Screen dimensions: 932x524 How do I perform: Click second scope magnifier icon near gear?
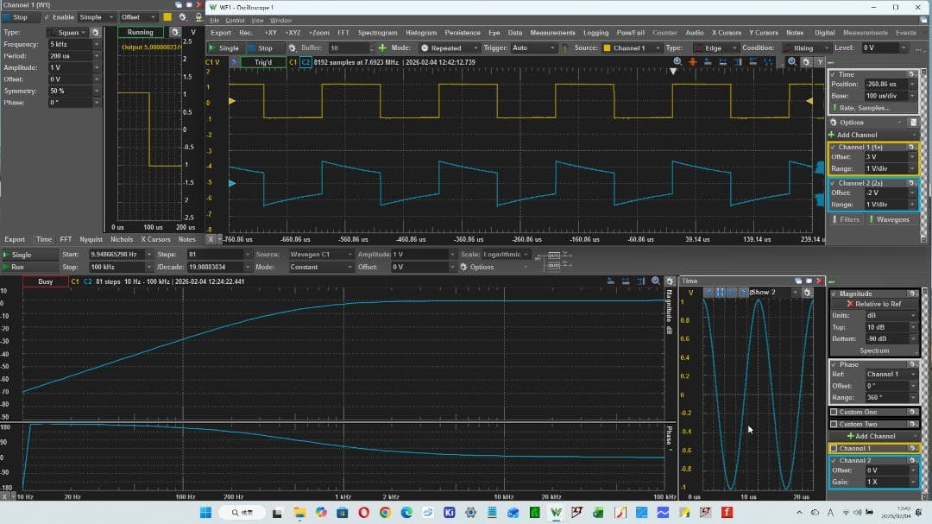(x=791, y=62)
